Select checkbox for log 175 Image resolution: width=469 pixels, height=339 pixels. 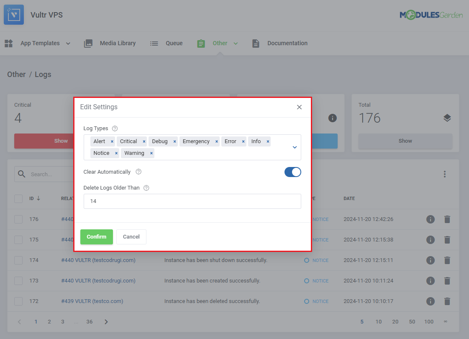click(18, 240)
